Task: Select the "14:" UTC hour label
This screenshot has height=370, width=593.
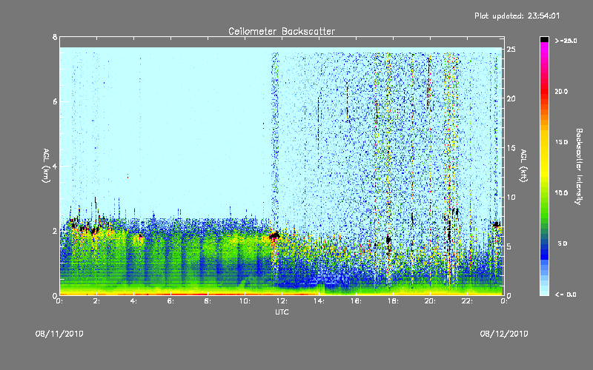Action: [319, 301]
